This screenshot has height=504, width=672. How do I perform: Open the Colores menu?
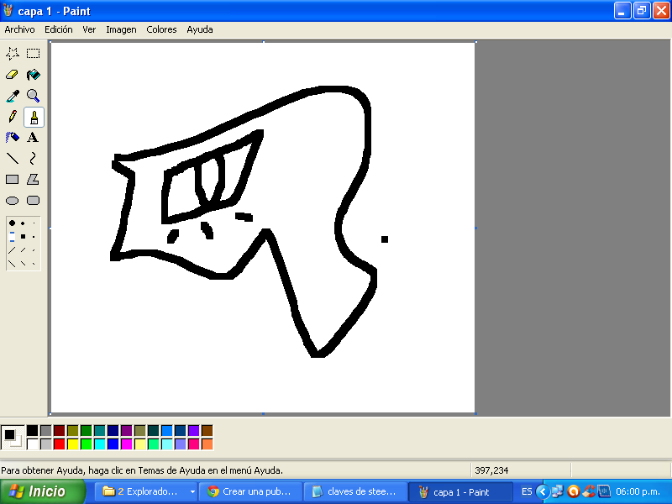coord(161,29)
